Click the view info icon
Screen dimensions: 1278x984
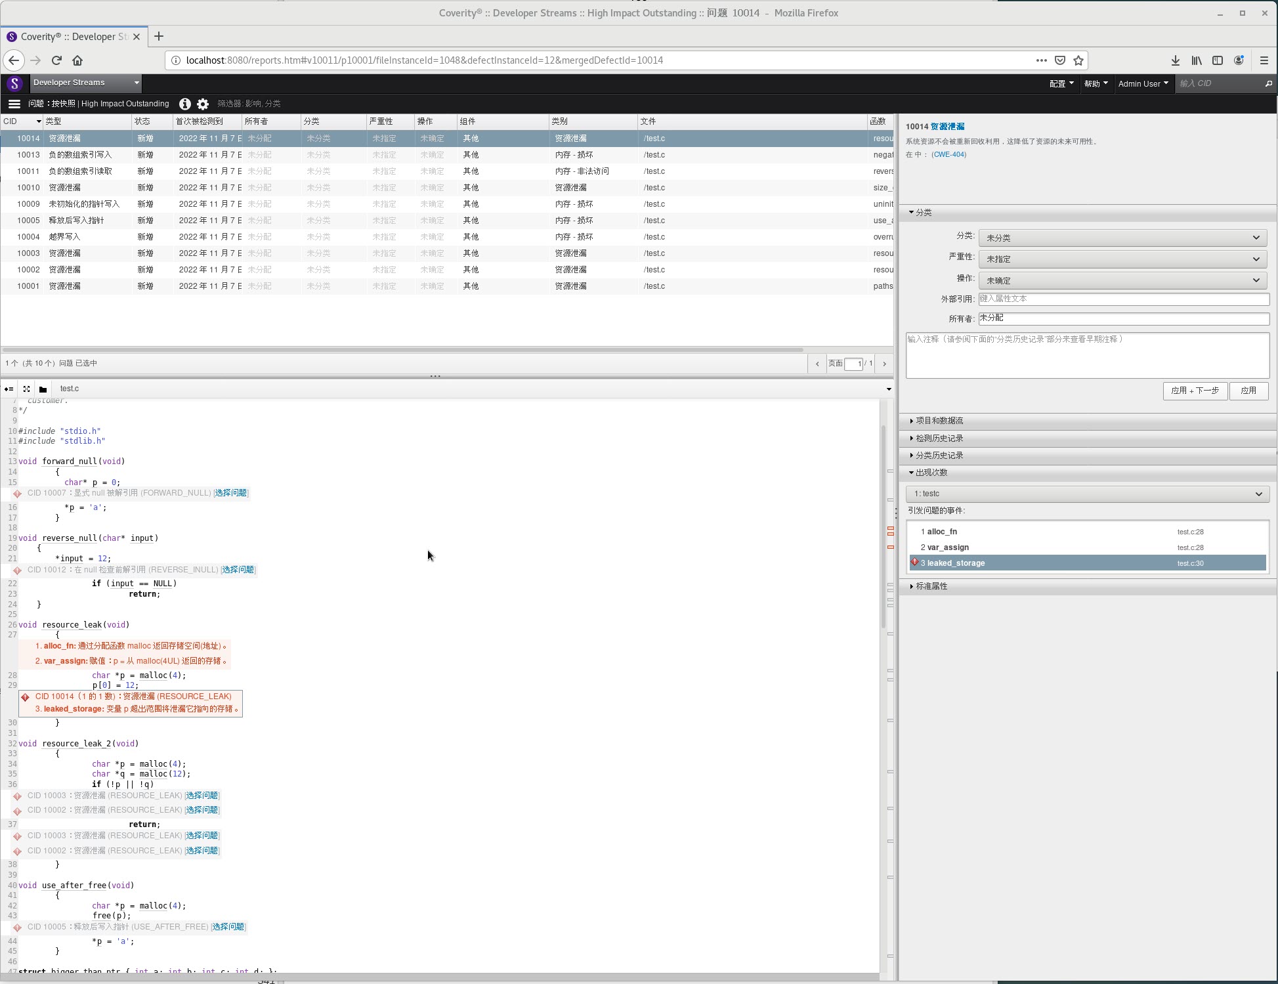click(x=185, y=104)
